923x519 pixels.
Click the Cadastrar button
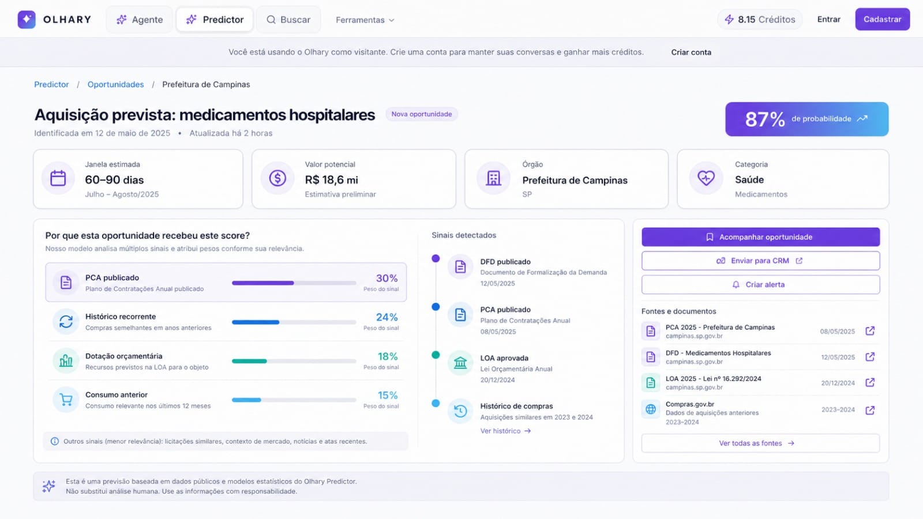pos(882,19)
